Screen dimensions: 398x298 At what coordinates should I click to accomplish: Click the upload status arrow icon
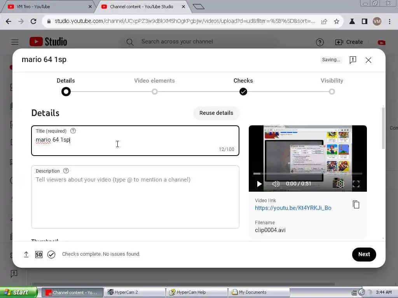tap(26, 255)
